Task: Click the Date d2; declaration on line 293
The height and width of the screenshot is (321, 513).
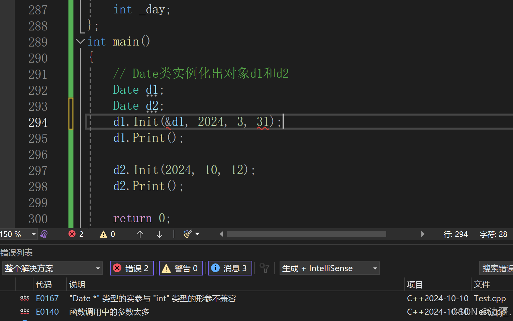Action: coord(138,106)
